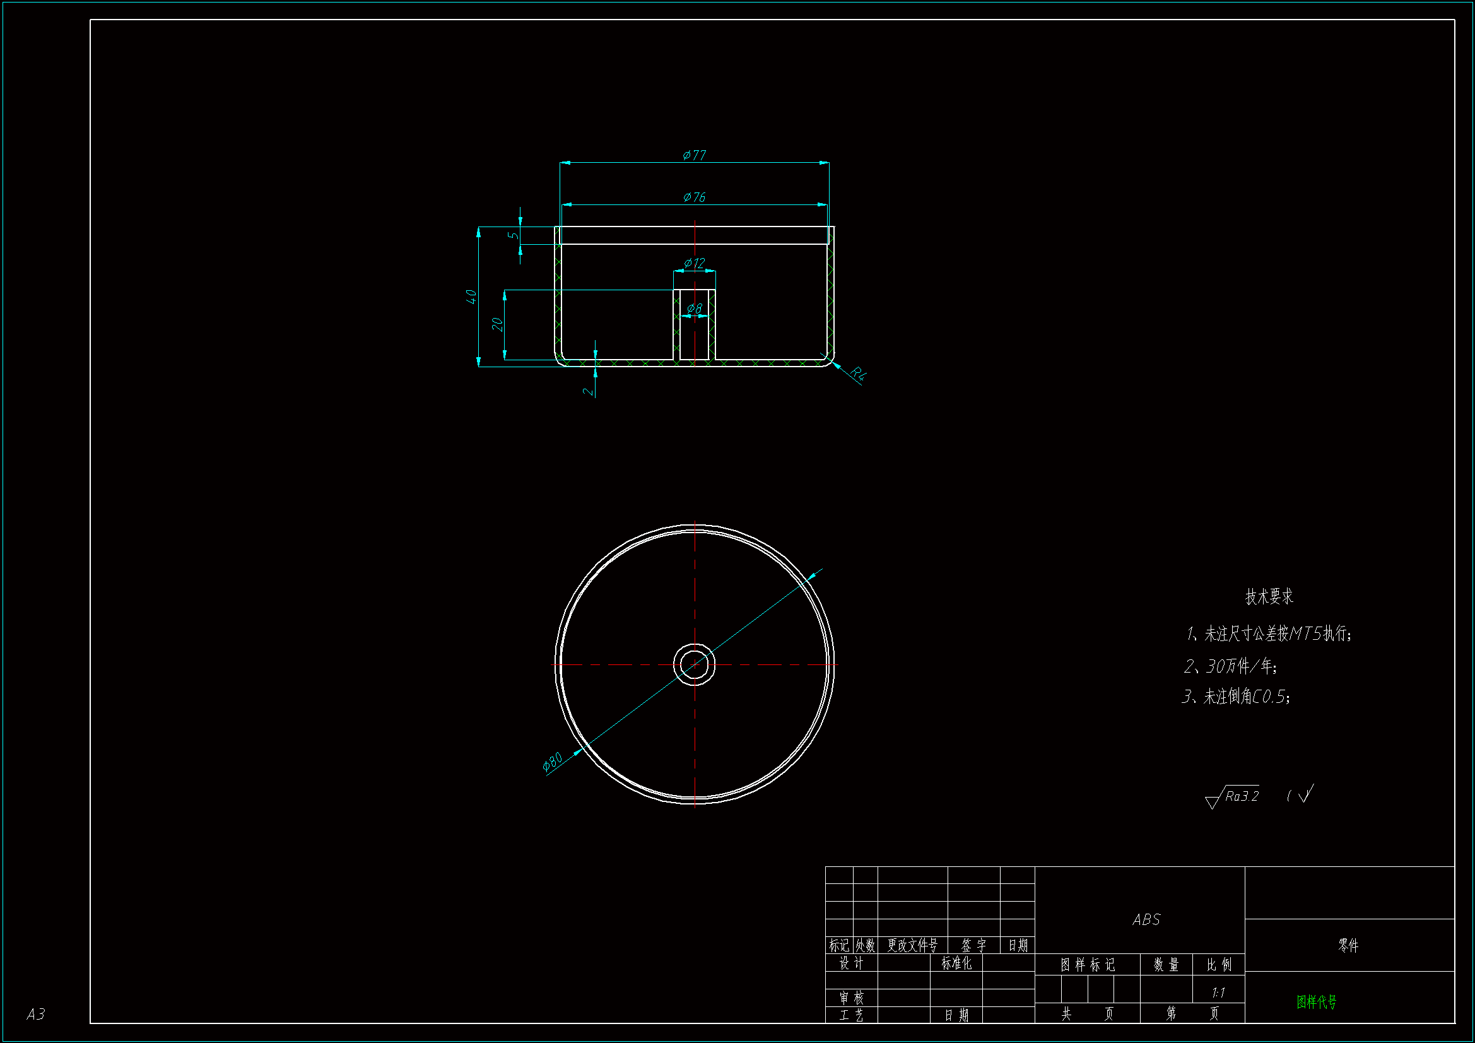The width and height of the screenshot is (1475, 1043).
Task: Select the Ø76 dimension label
Action: click(x=694, y=197)
